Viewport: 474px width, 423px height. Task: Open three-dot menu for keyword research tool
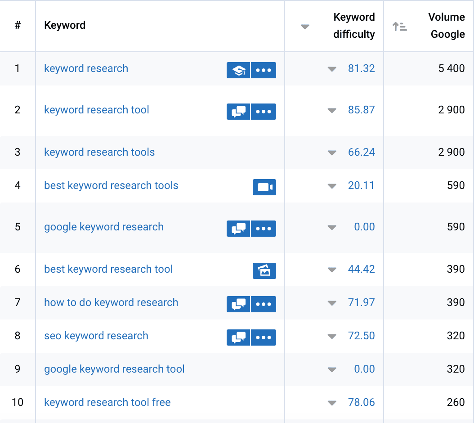263,112
